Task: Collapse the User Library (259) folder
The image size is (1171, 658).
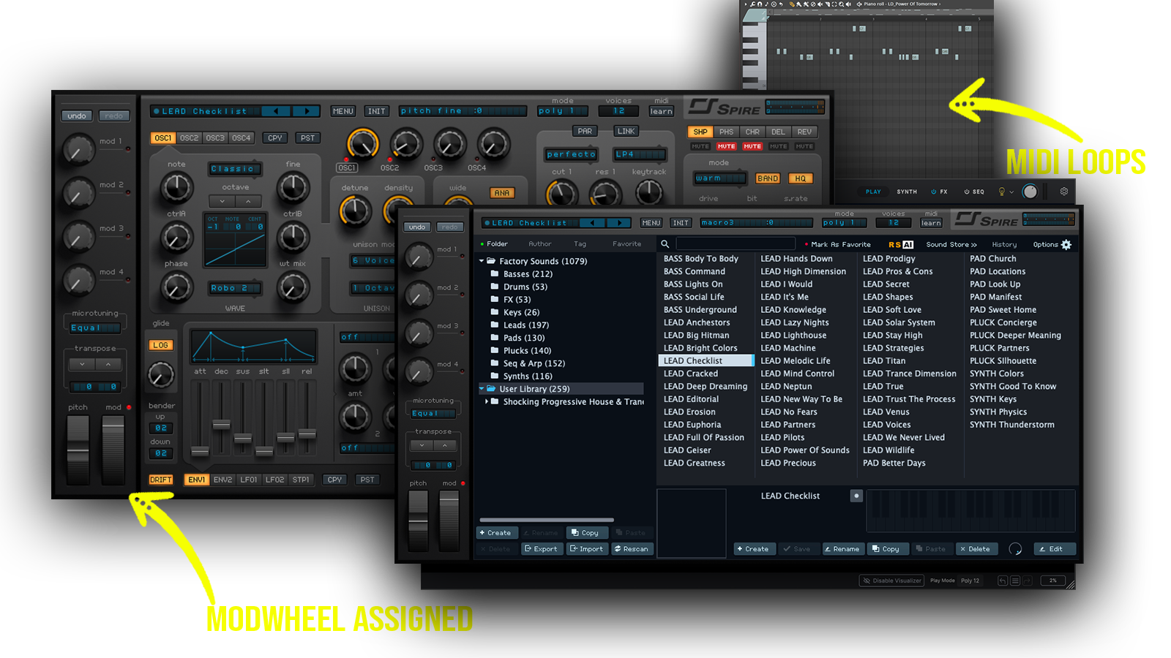Action: pyautogui.click(x=482, y=389)
